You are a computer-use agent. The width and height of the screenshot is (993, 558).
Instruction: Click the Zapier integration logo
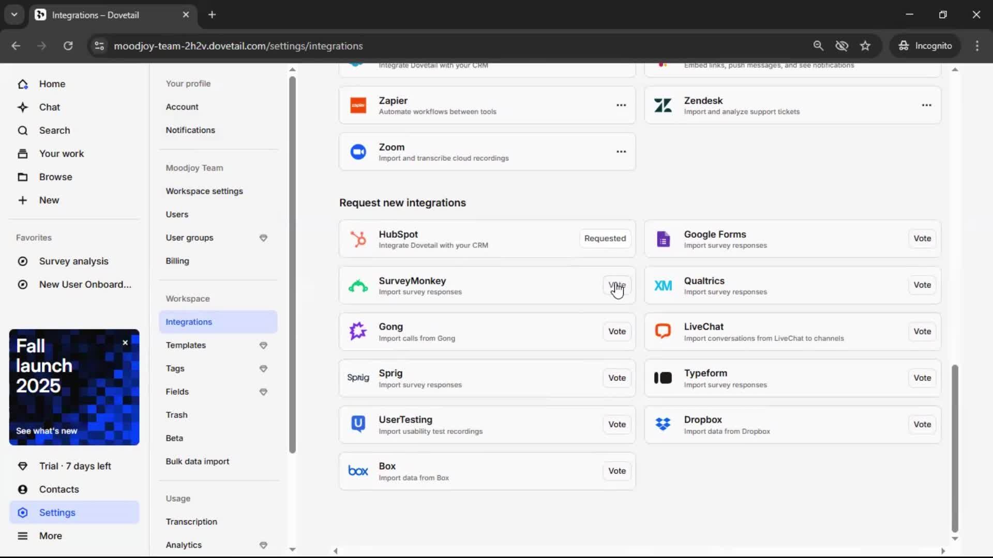(x=358, y=105)
